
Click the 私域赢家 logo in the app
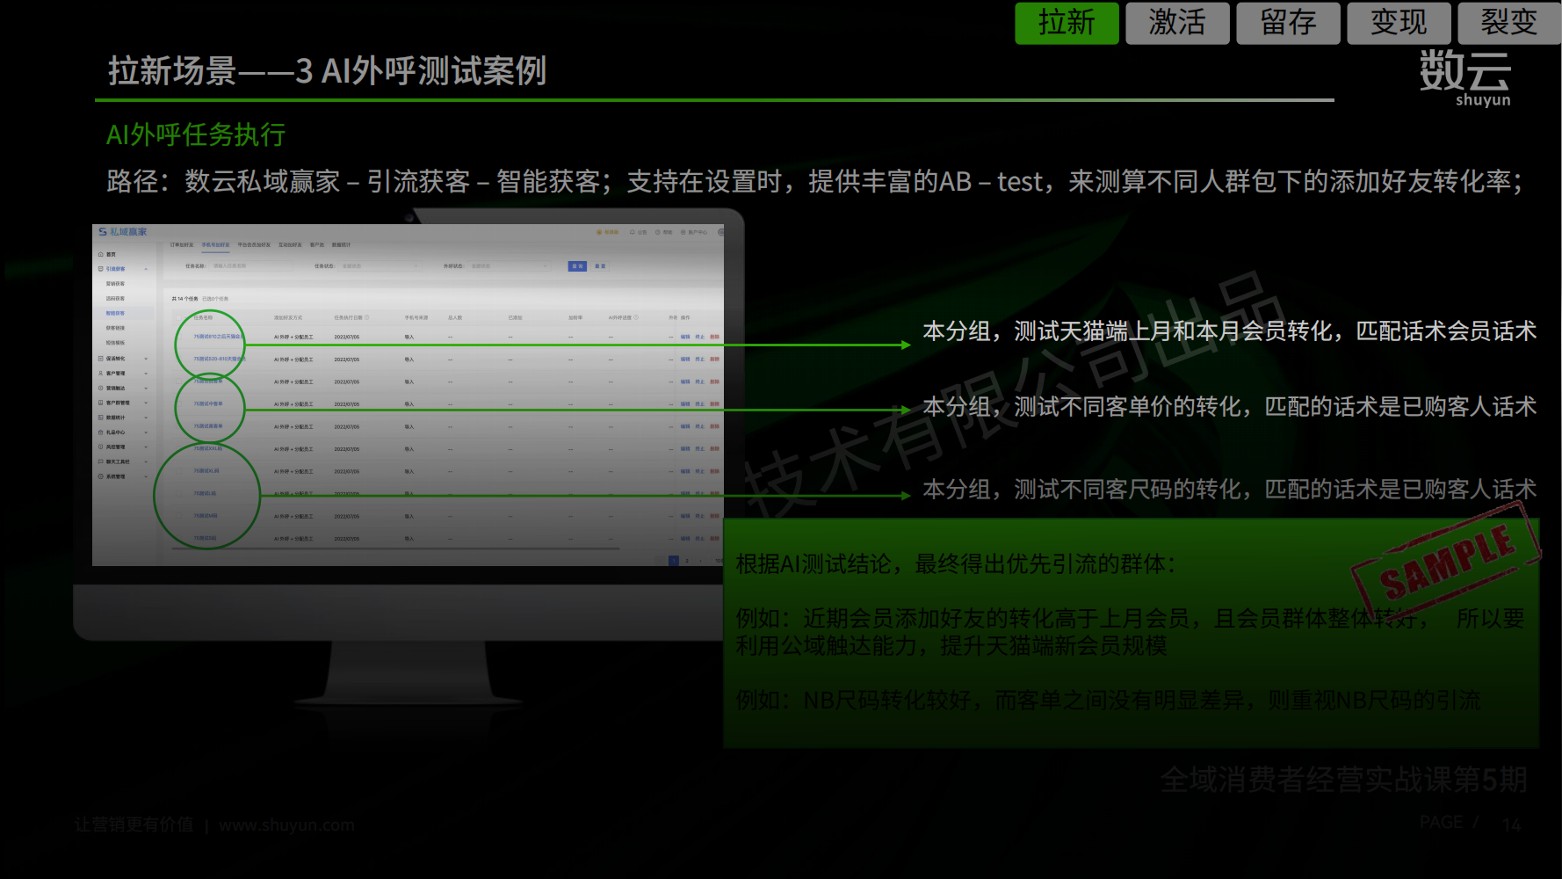[123, 232]
